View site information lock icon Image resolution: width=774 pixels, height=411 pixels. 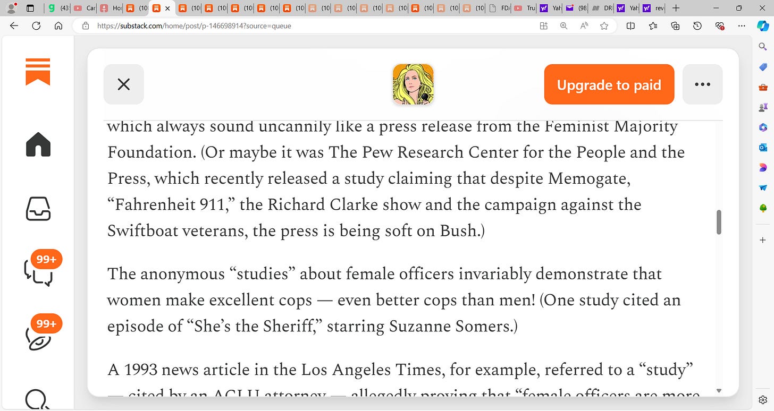click(85, 25)
